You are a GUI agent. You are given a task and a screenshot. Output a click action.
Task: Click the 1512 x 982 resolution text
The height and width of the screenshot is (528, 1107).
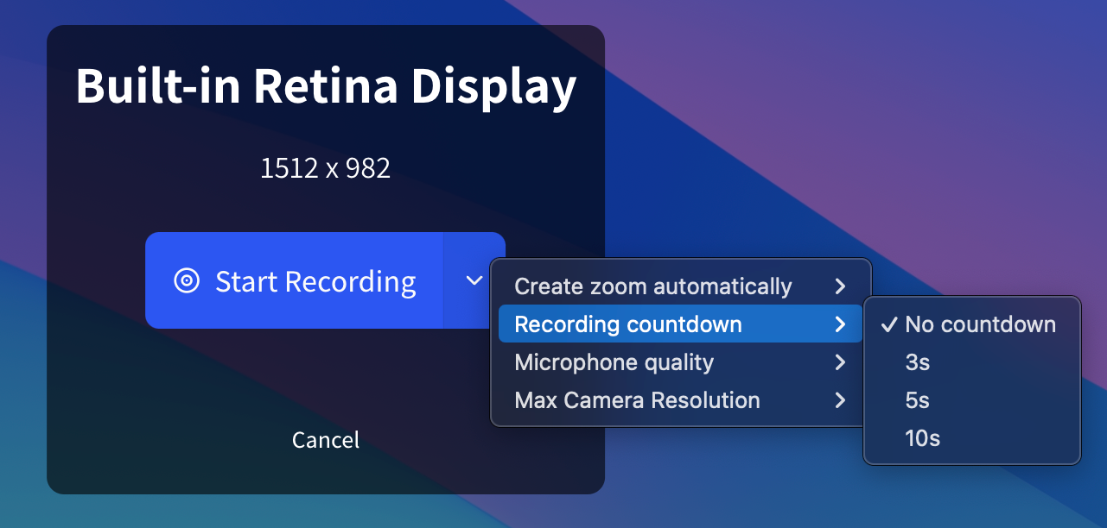point(326,168)
